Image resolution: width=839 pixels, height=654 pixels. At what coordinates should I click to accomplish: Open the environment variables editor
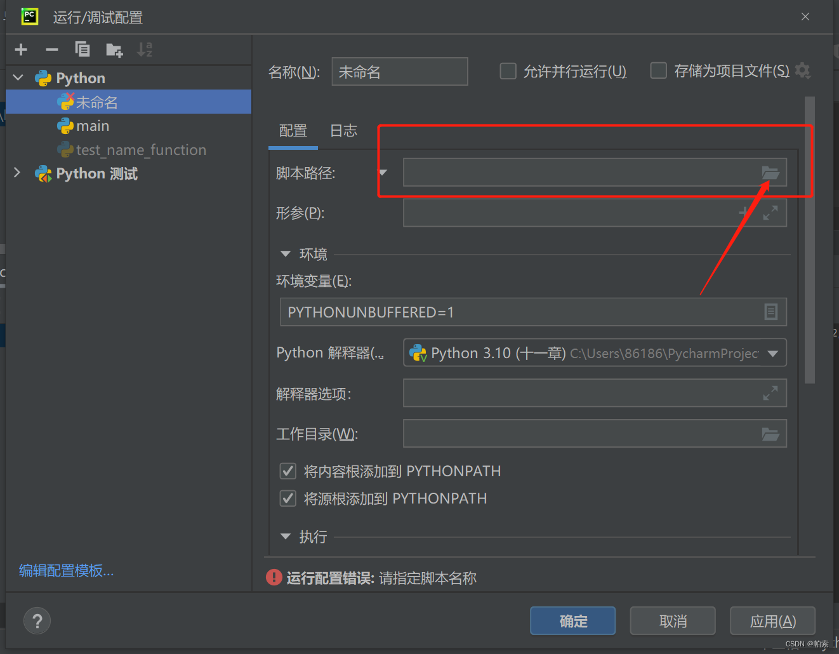click(771, 312)
